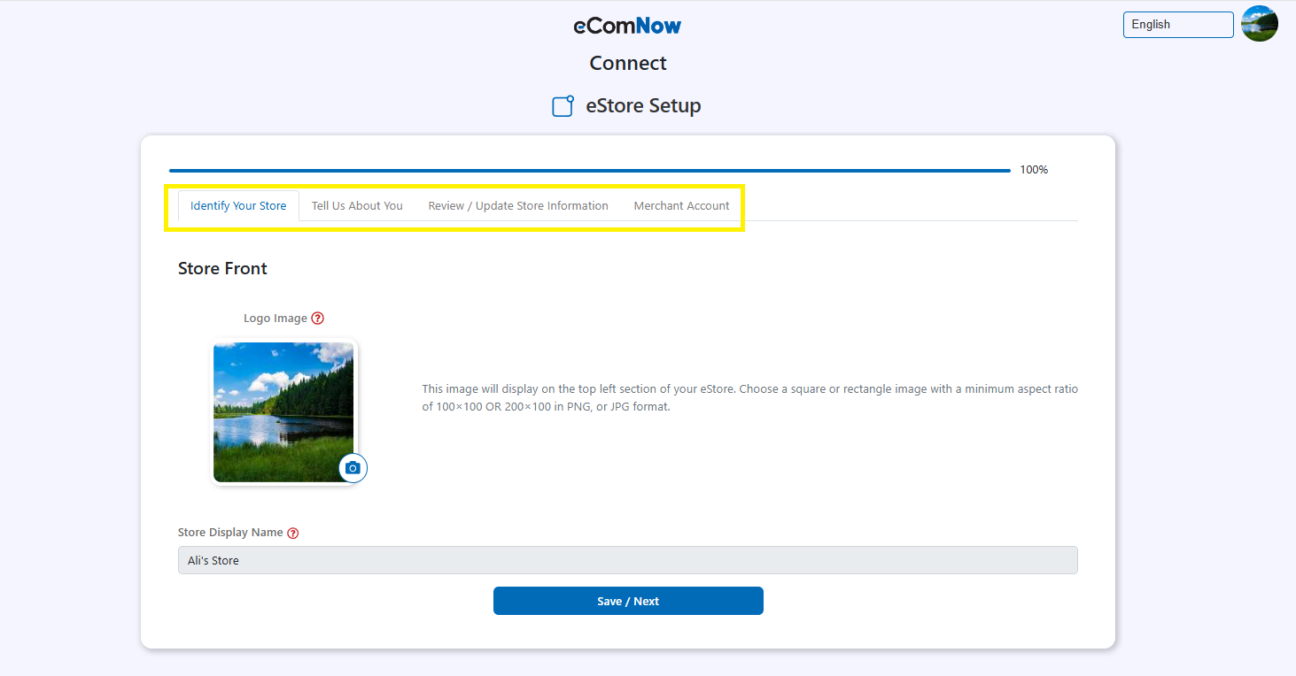The width and height of the screenshot is (1296, 676).
Task: Open the English language dropdown
Action: [1177, 25]
